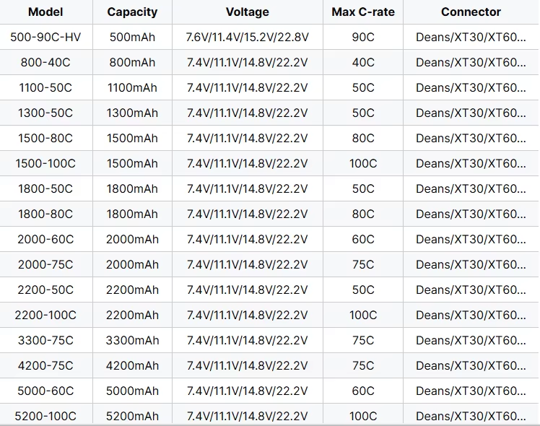
Task: Click truncated connector text in 500-90C-HV row
Action: (x=471, y=38)
